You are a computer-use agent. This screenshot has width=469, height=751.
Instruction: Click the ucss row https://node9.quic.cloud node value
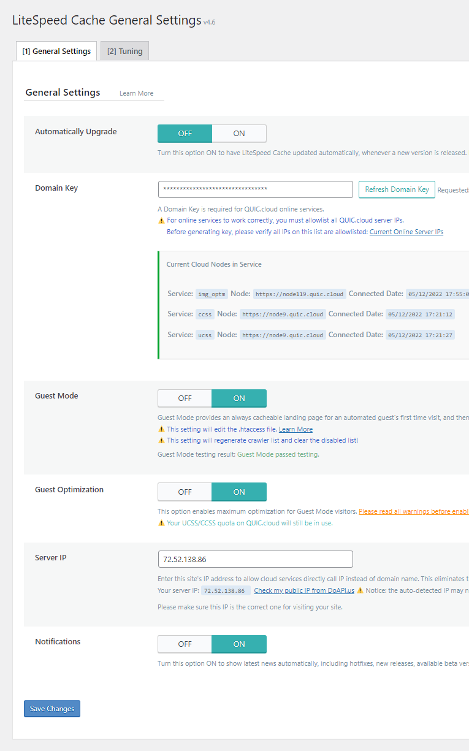click(283, 335)
